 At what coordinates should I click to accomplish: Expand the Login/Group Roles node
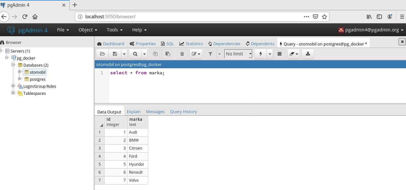coord(13,86)
